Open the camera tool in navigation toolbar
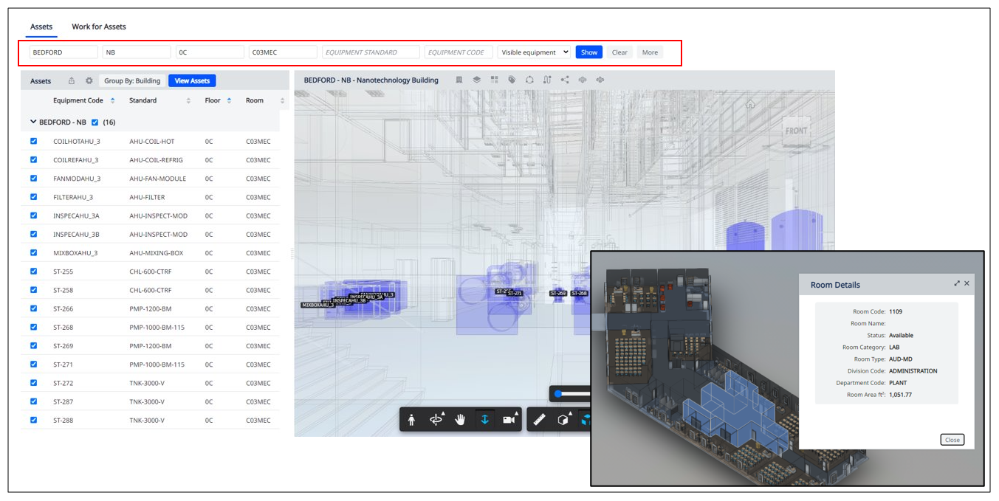This screenshot has height=501, width=999. pos(509,420)
